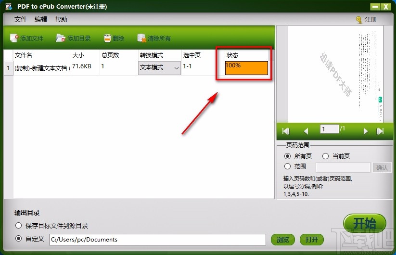The width and height of the screenshot is (396, 255).
Task: Click the 打开 open folder button
Action: pos(312,240)
